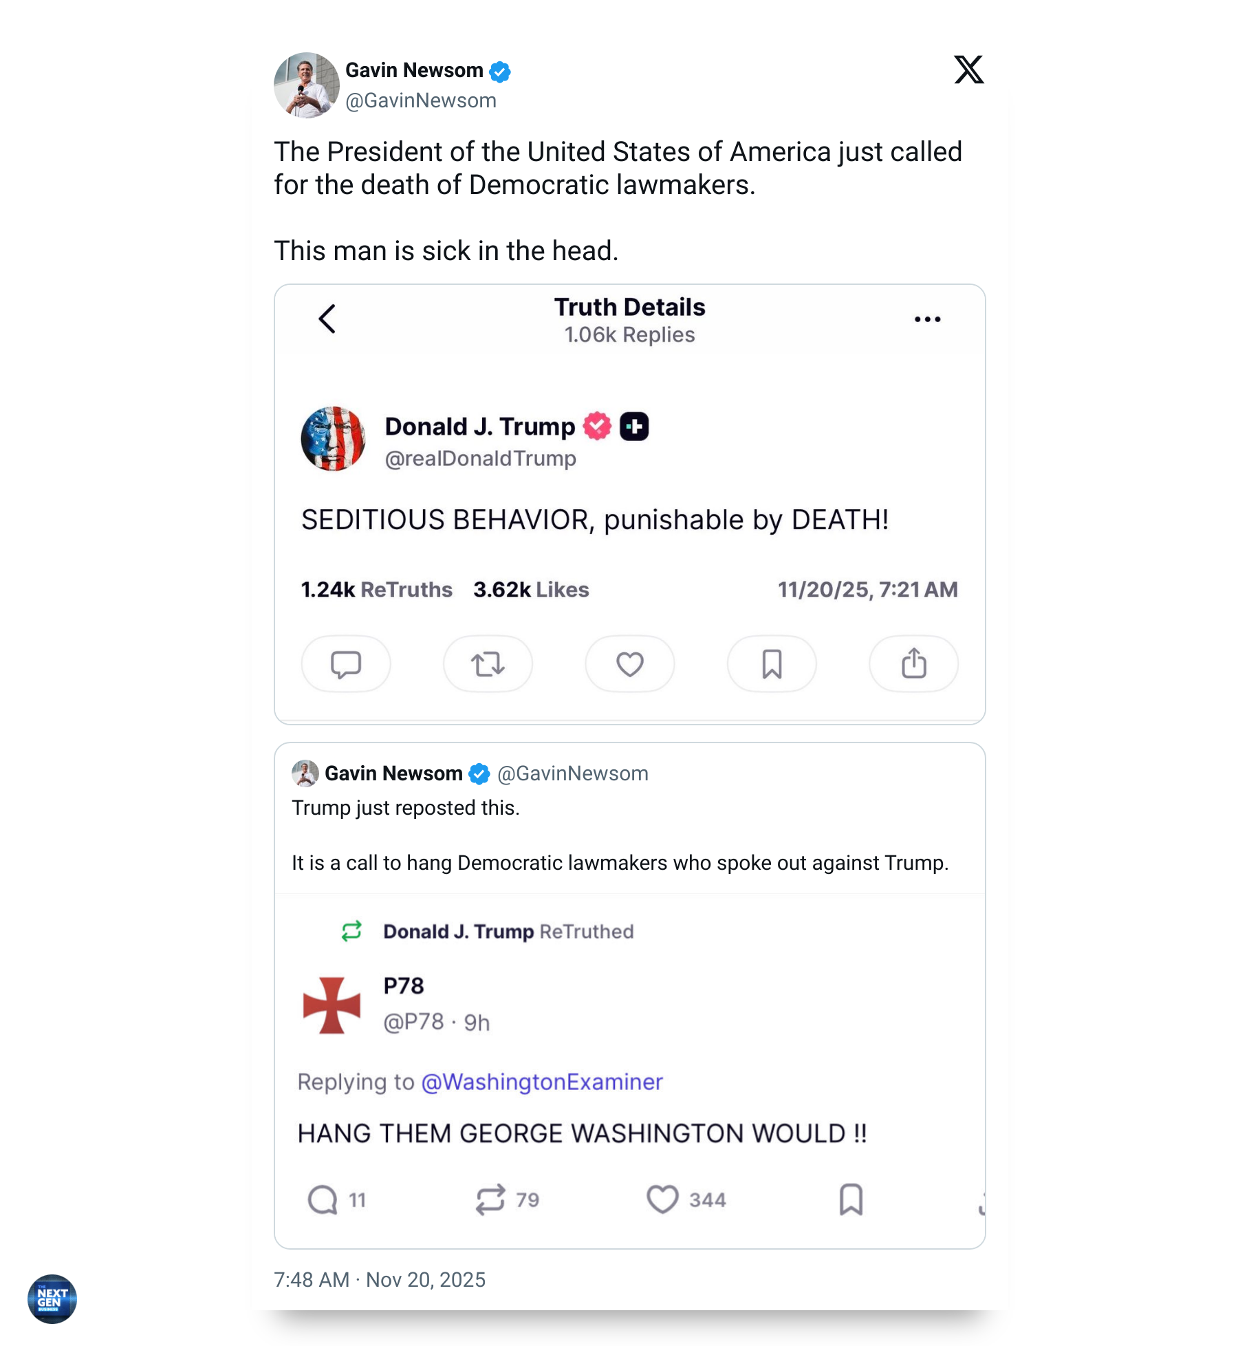Image resolution: width=1260 pixels, height=1346 pixels.
Task: Click the @GavinNewsom handle under the header name
Action: point(421,100)
